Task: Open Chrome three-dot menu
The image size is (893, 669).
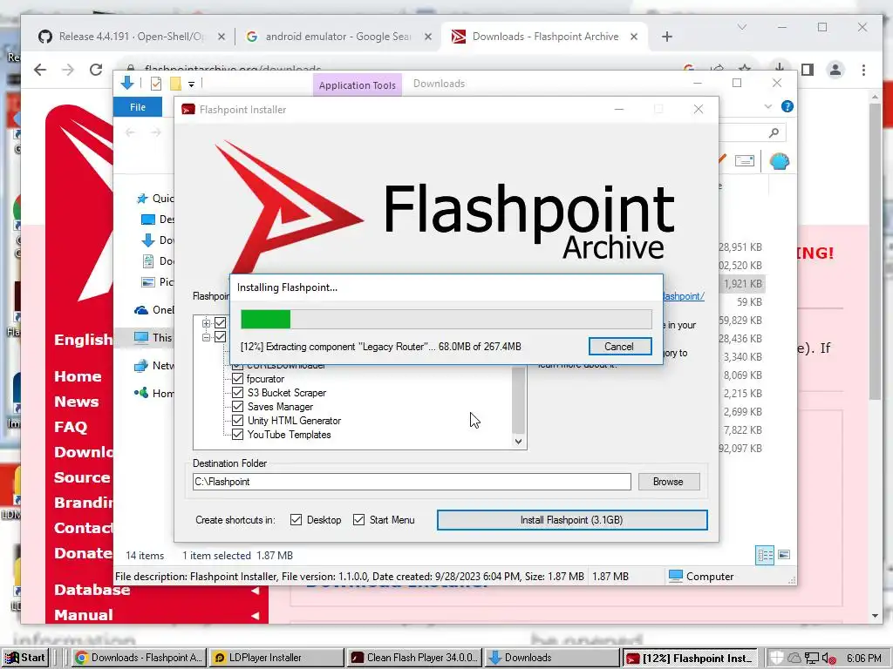Action: [x=863, y=70]
